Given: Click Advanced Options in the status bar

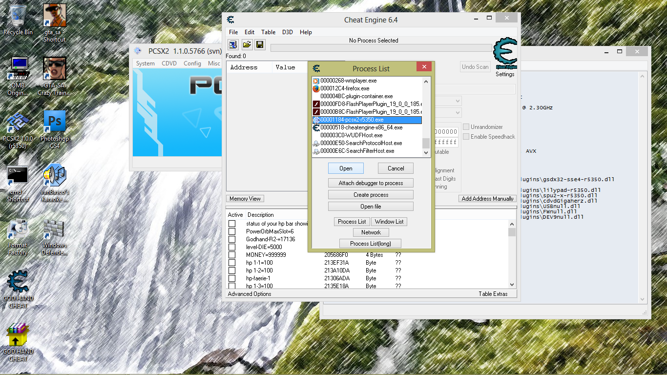Looking at the screenshot, I should point(250,294).
